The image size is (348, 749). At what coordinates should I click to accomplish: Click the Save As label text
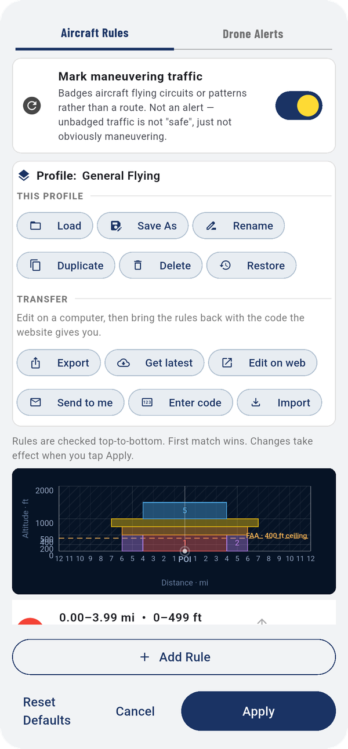click(x=157, y=226)
